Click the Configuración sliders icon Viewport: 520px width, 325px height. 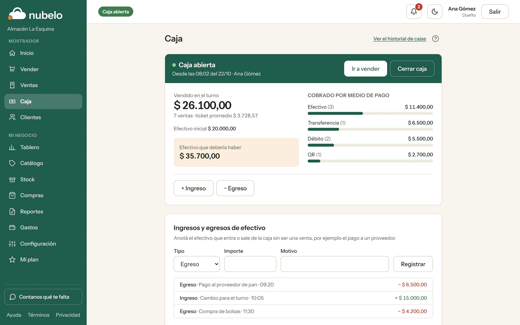[12, 244]
